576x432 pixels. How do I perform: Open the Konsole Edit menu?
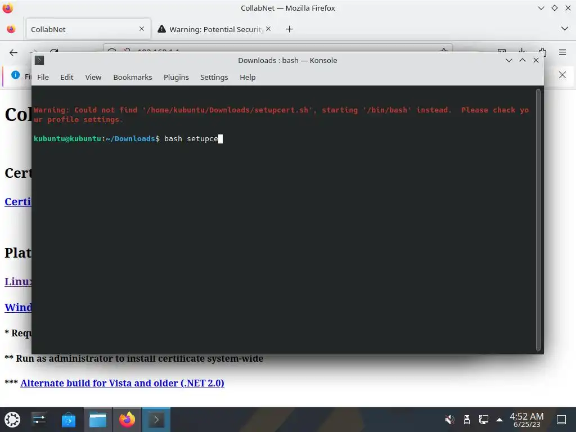coord(66,77)
